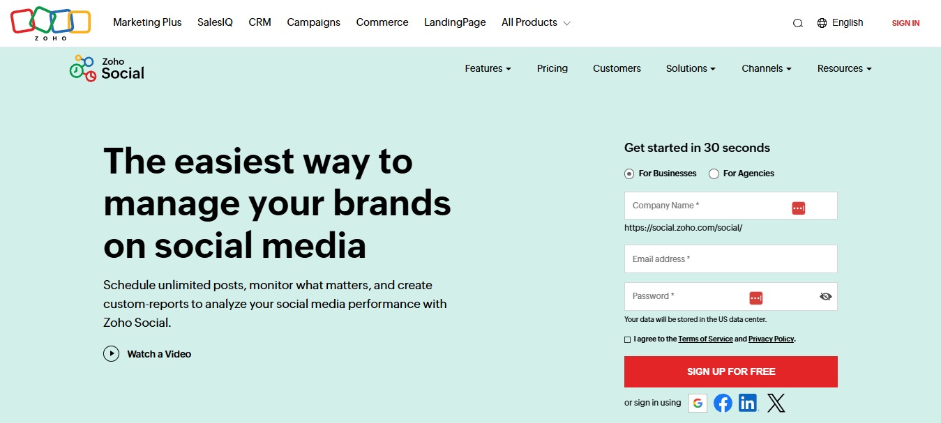
Task: Play the Watch a Video icon
Action: (112, 354)
